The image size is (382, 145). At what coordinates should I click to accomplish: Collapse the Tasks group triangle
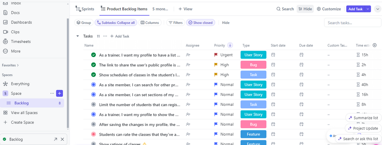coord(78,36)
